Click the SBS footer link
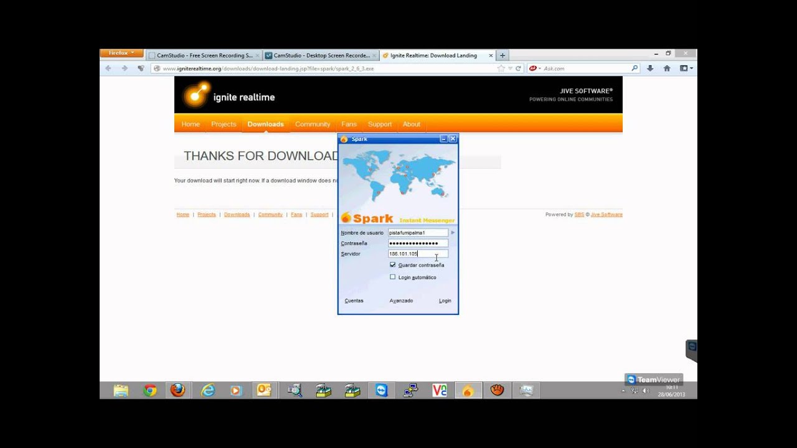Screen dimensions: 797x448 579,215
